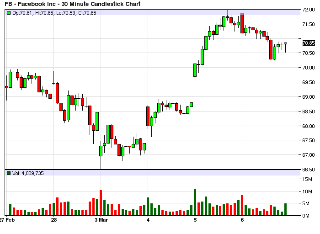Click the '5' date axis label
Viewport: 320px width, 234px height.
click(195, 220)
